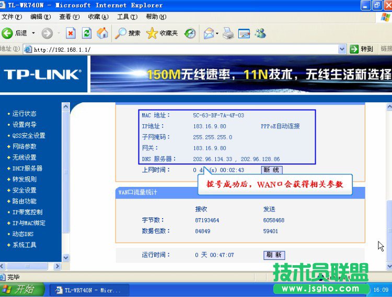Click the Print toolbar icon
The height and width of the screenshot is (297, 392).
[x=228, y=33]
